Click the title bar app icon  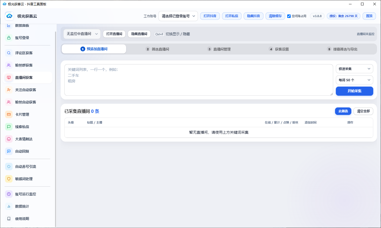[x=4, y=4]
